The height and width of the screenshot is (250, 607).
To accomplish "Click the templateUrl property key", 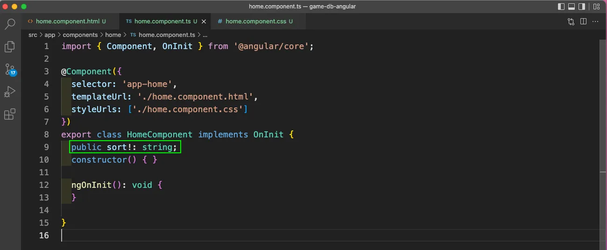I will [99, 97].
